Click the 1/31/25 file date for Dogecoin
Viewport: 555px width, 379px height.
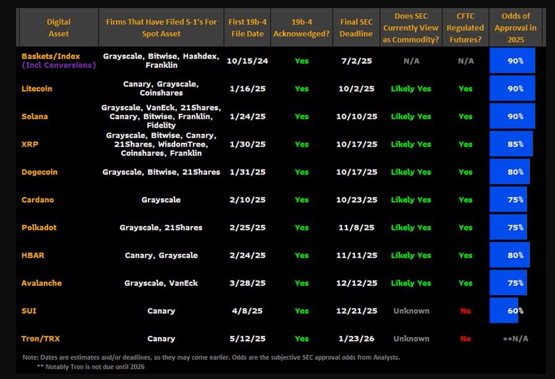[x=247, y=172]
